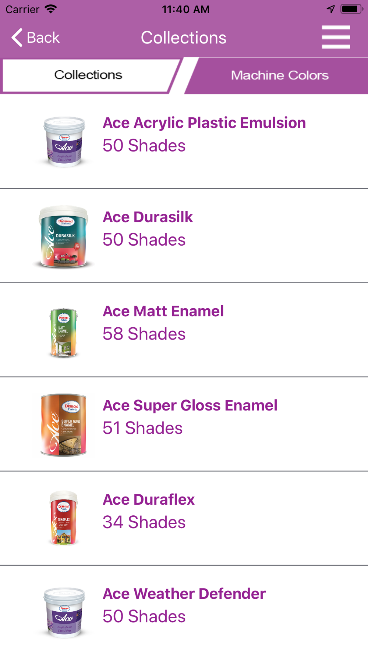Open Ace Acrylic Plastic Emulsion collection title
This screenshot has height=654, width=368.
tap(204, 123)
